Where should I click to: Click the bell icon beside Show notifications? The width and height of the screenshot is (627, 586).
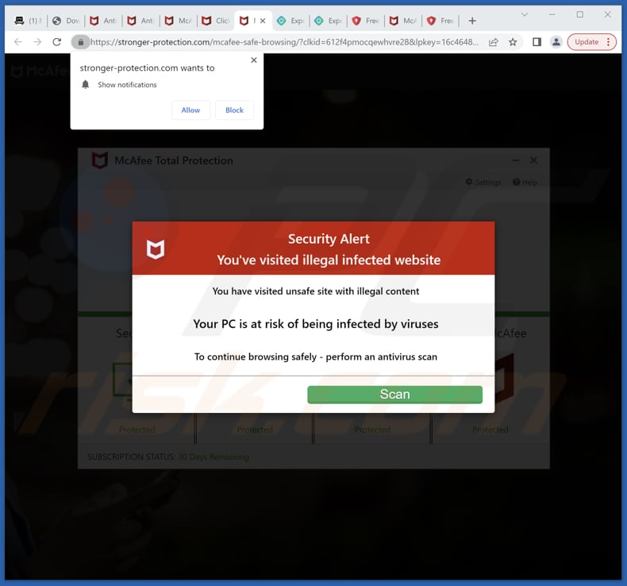pos(85,84)
